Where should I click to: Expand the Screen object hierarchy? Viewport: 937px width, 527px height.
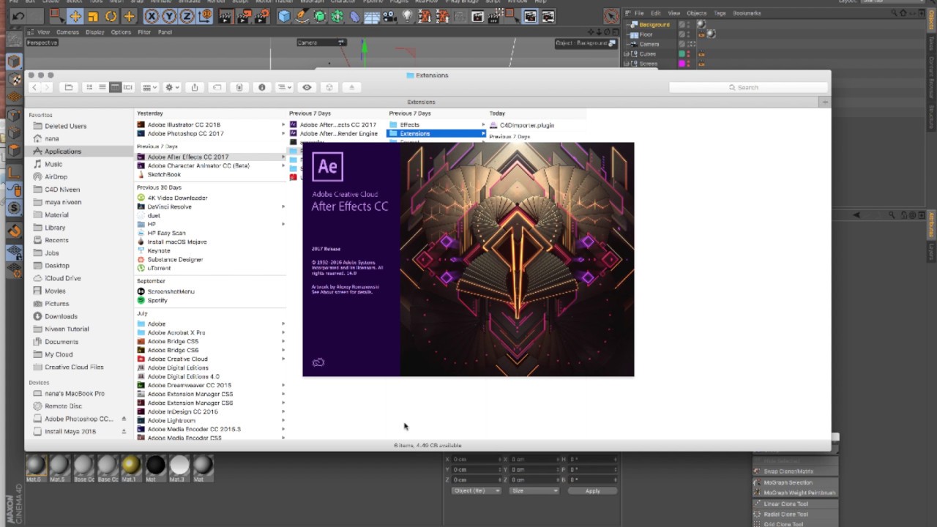pos(626,64)
